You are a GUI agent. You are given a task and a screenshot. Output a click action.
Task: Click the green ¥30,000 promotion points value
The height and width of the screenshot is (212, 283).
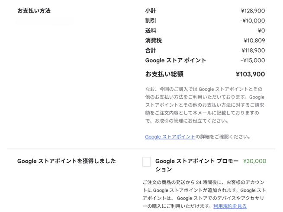point(254,161)
